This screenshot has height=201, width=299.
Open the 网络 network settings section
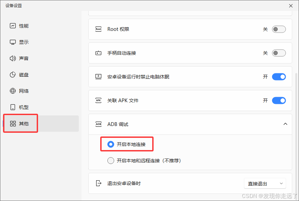point(41,91)
